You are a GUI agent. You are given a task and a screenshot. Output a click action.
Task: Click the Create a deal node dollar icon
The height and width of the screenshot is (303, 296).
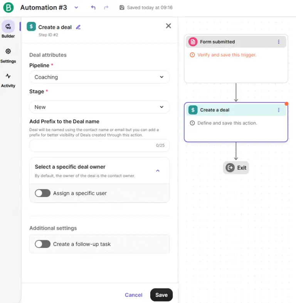pyautogui.click(x=193, y=110)
